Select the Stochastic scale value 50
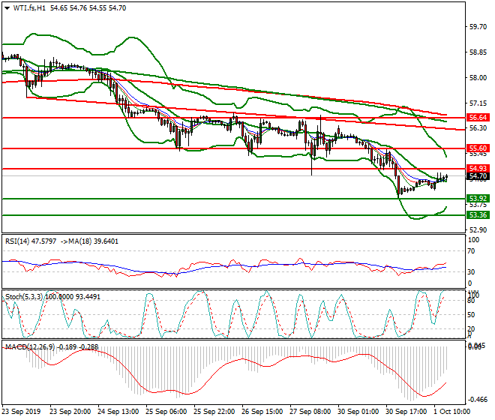 (x=471, y=315)
